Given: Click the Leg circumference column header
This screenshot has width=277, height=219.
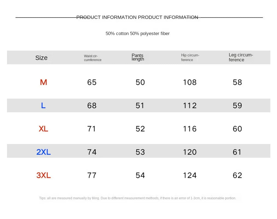Looking at the screenshot, I should (x=241, y=57).
